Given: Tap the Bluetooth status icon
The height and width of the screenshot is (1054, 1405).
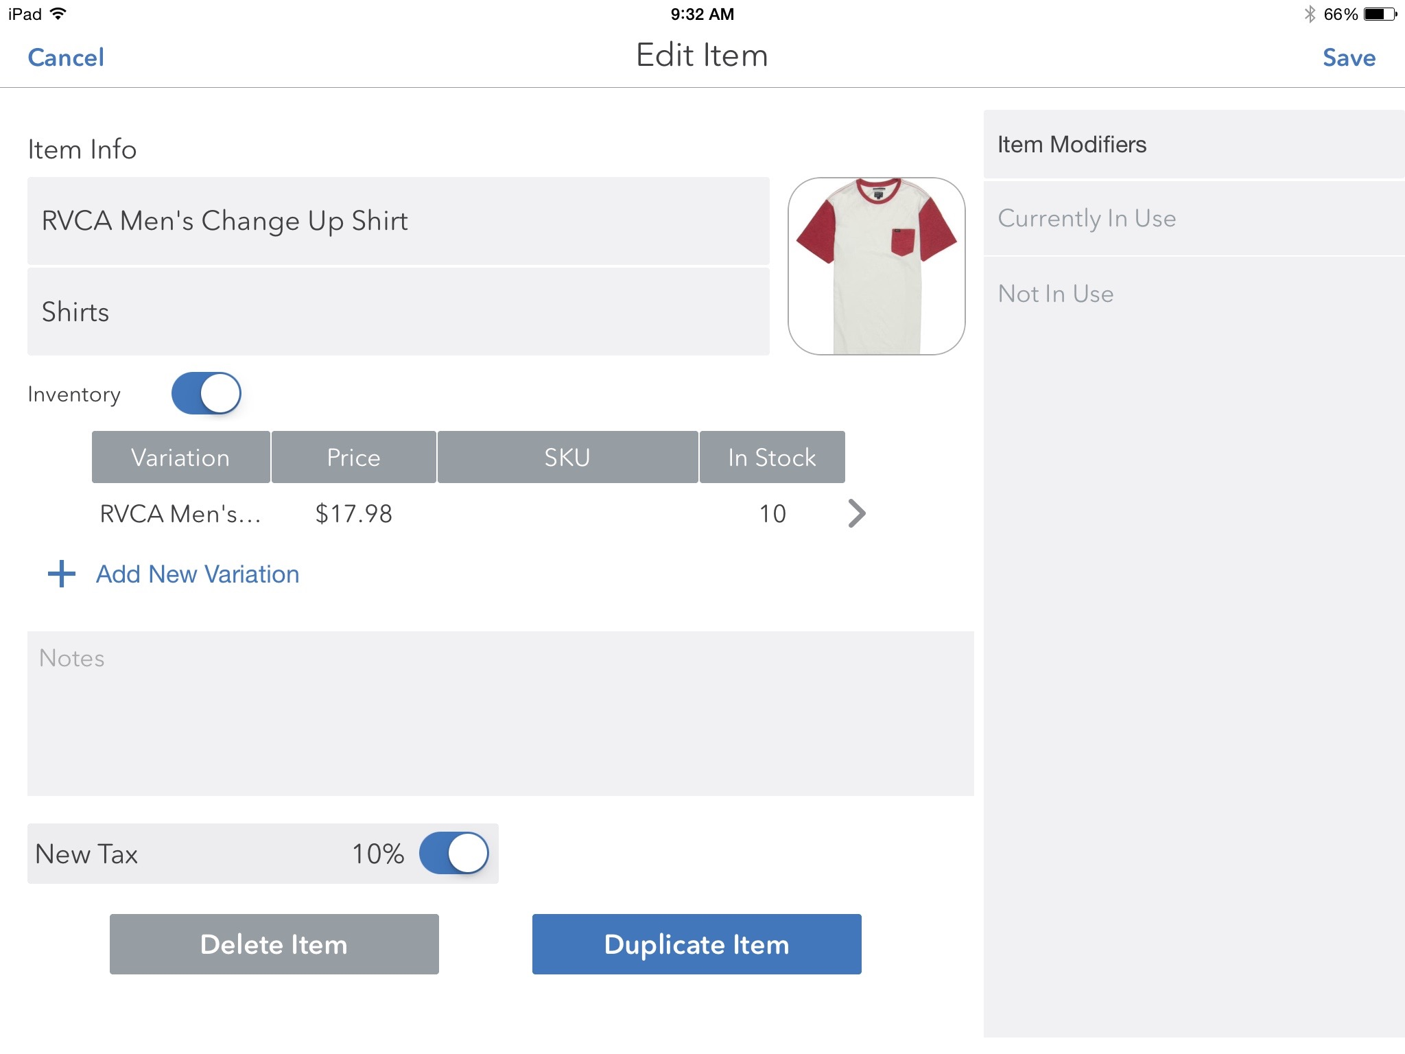Looking at the screenshot, I should 1310,14.
